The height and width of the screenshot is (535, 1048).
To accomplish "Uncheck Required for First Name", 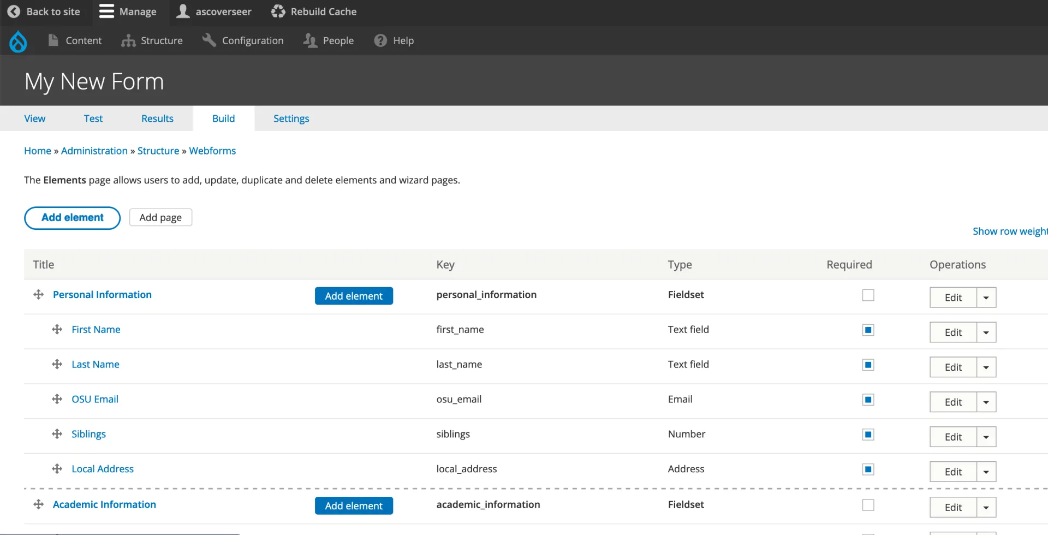I will [868, 330].
